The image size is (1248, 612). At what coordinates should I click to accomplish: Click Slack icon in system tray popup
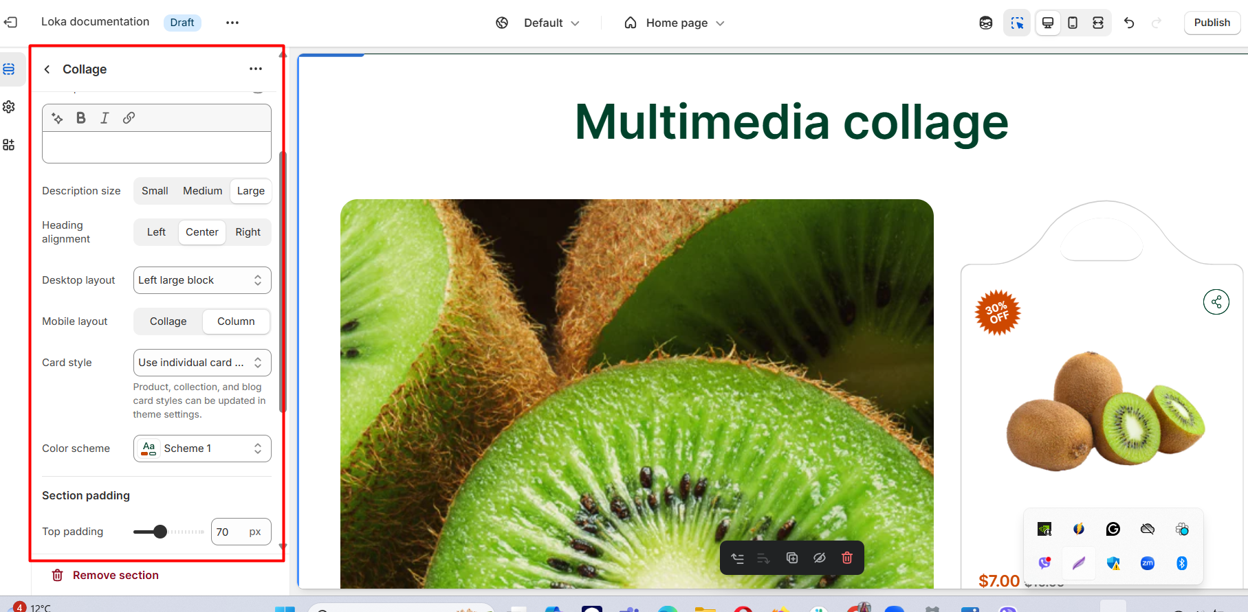coord(1182,529)
